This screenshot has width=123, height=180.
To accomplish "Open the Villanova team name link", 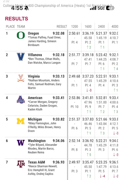I will tap(35, 55).
